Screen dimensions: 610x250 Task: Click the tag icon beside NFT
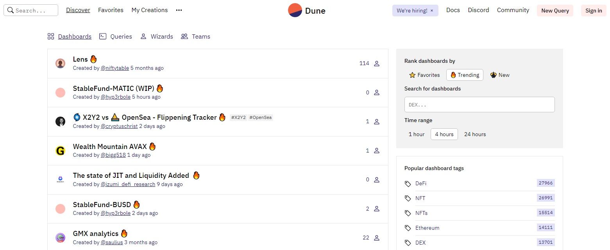(x=408, y=199)
